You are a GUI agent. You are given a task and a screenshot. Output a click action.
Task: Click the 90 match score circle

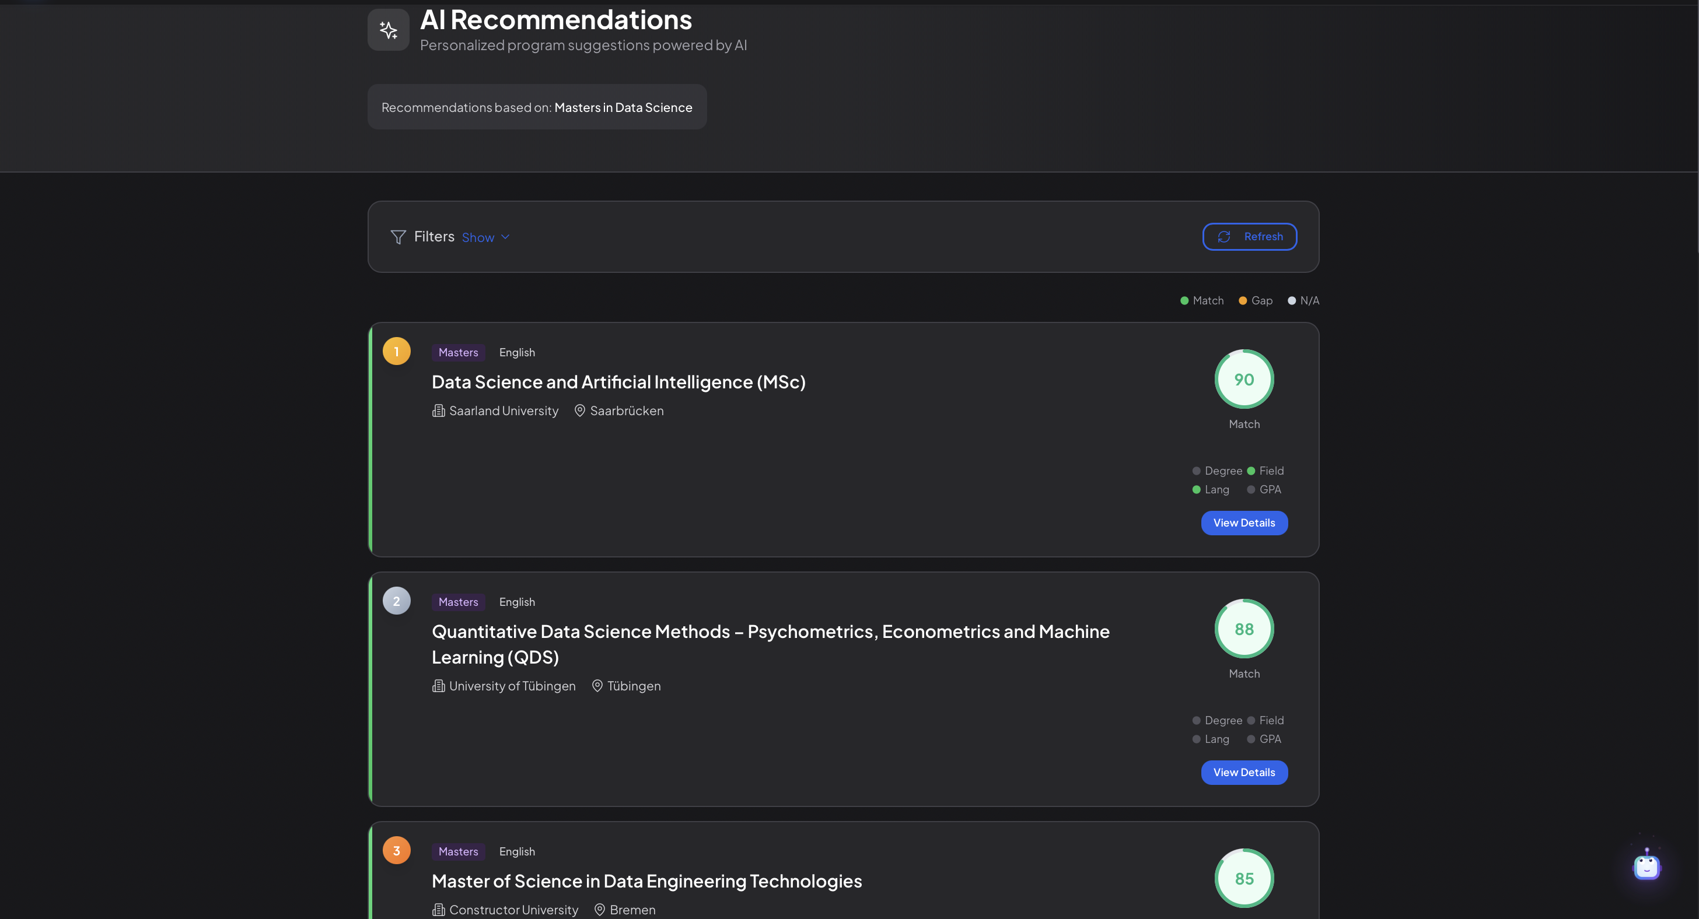point(1243,379)
